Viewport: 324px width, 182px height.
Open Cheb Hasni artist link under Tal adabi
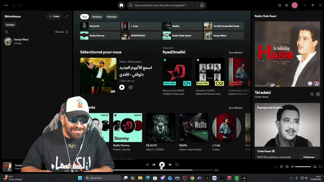(x=261, y=97)
